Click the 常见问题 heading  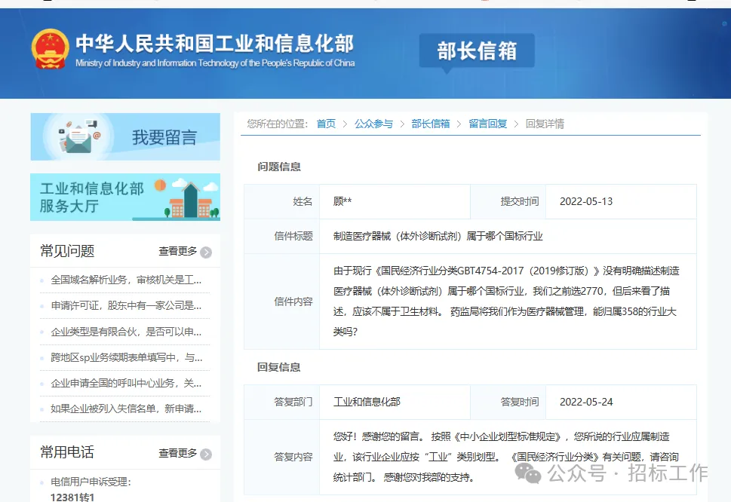click(x=67, y=251)
